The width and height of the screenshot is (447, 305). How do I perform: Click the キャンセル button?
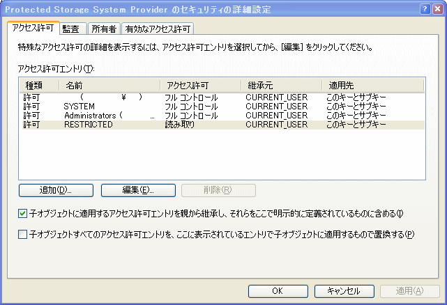point(344,291)
